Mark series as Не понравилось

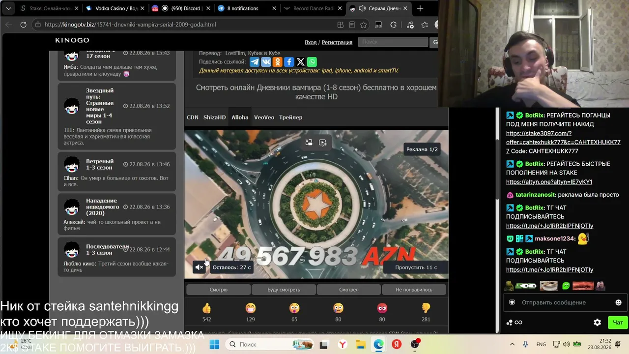(x=414, y=290)
